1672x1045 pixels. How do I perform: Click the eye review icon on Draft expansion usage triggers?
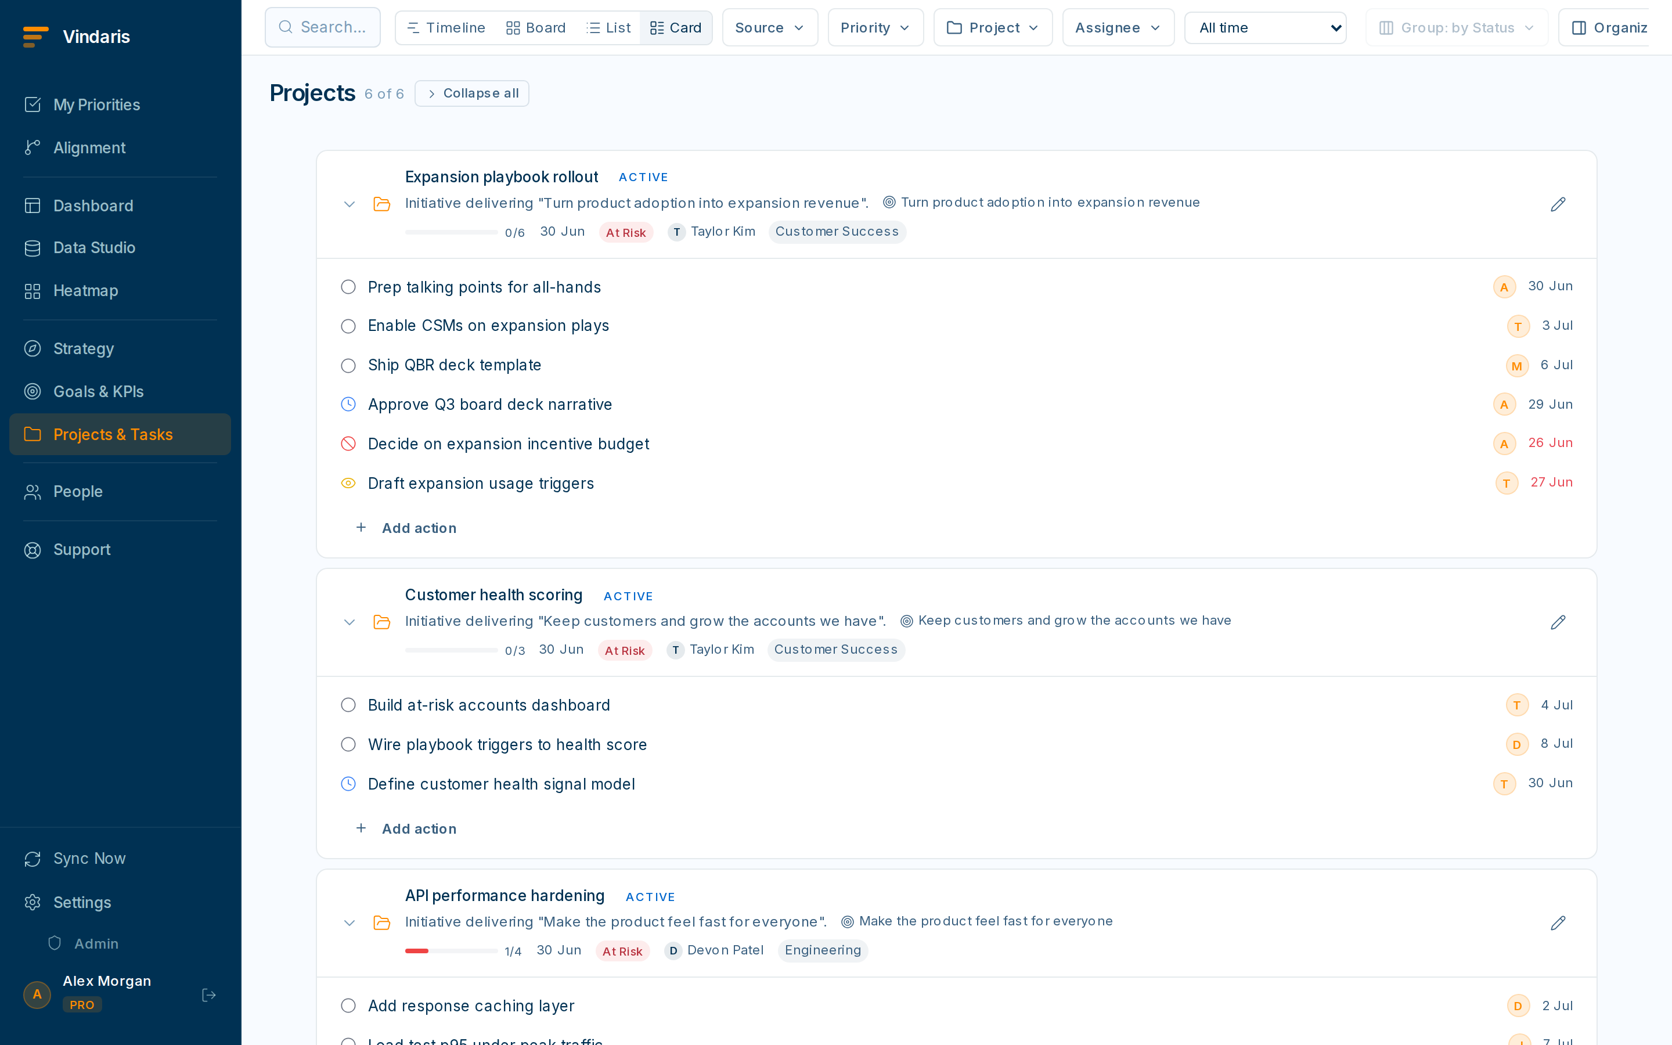[x=348, y=483]
